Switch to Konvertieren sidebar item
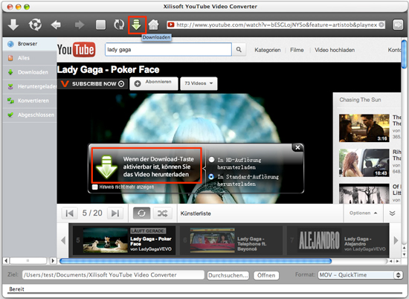 coord(30,100)
